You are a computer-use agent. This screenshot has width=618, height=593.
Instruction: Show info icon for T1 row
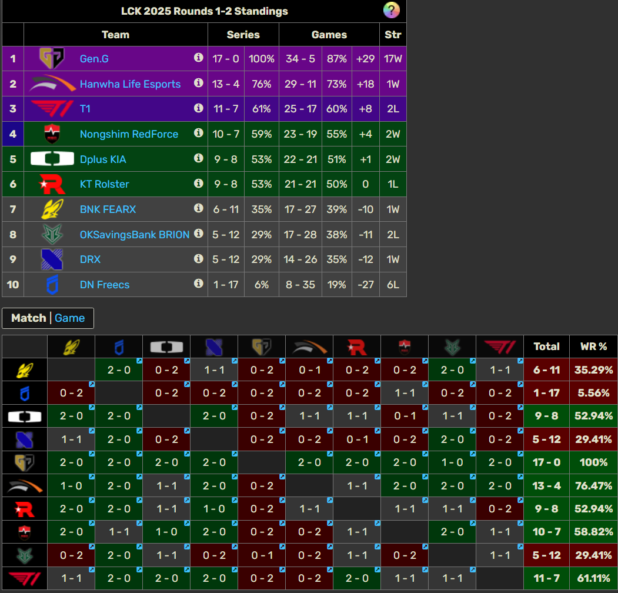pos(199,108)
